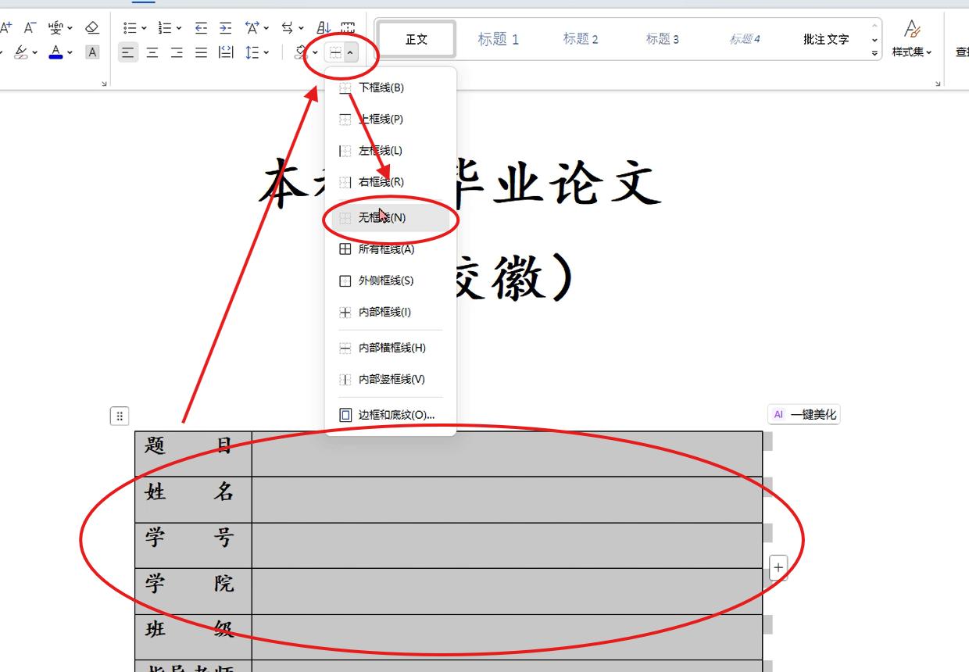
Task: Toggle distributed alignment formatting
Action: (226, 53)
